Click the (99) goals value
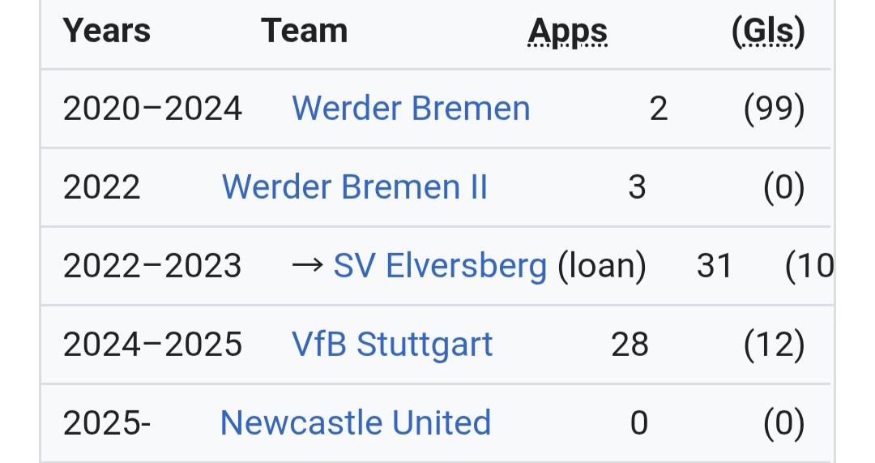This screenshot has height=463, width=875. pyautogui.click(x=774, y=109)
